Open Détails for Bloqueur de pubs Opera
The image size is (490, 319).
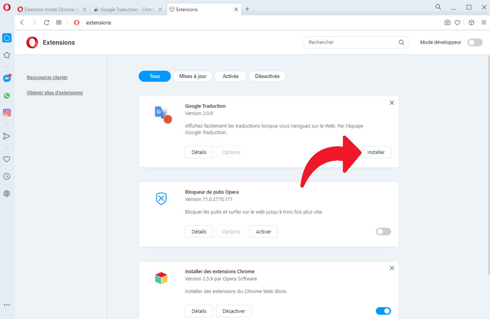(x=199, y=231)
